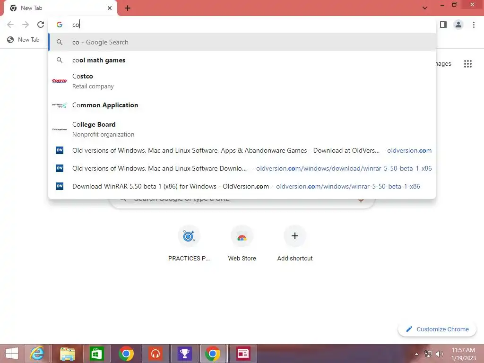Select the New Tab tab

coord(60,8)
